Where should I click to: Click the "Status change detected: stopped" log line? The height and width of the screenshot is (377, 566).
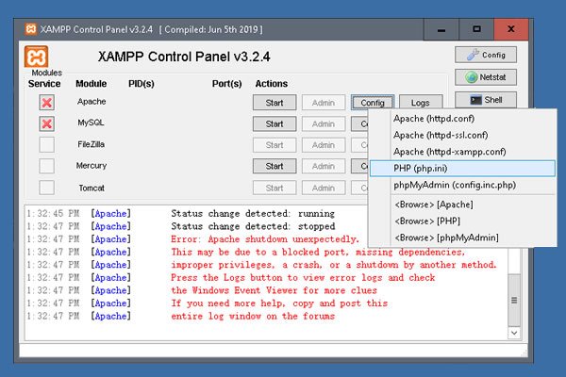(253, 226)
